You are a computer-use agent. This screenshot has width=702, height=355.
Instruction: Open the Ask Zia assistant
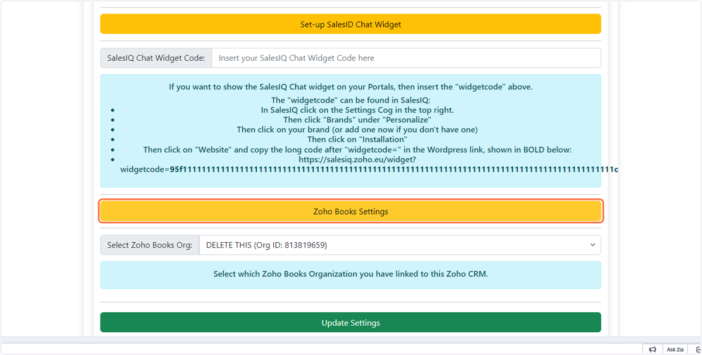[x=675, y=349]
